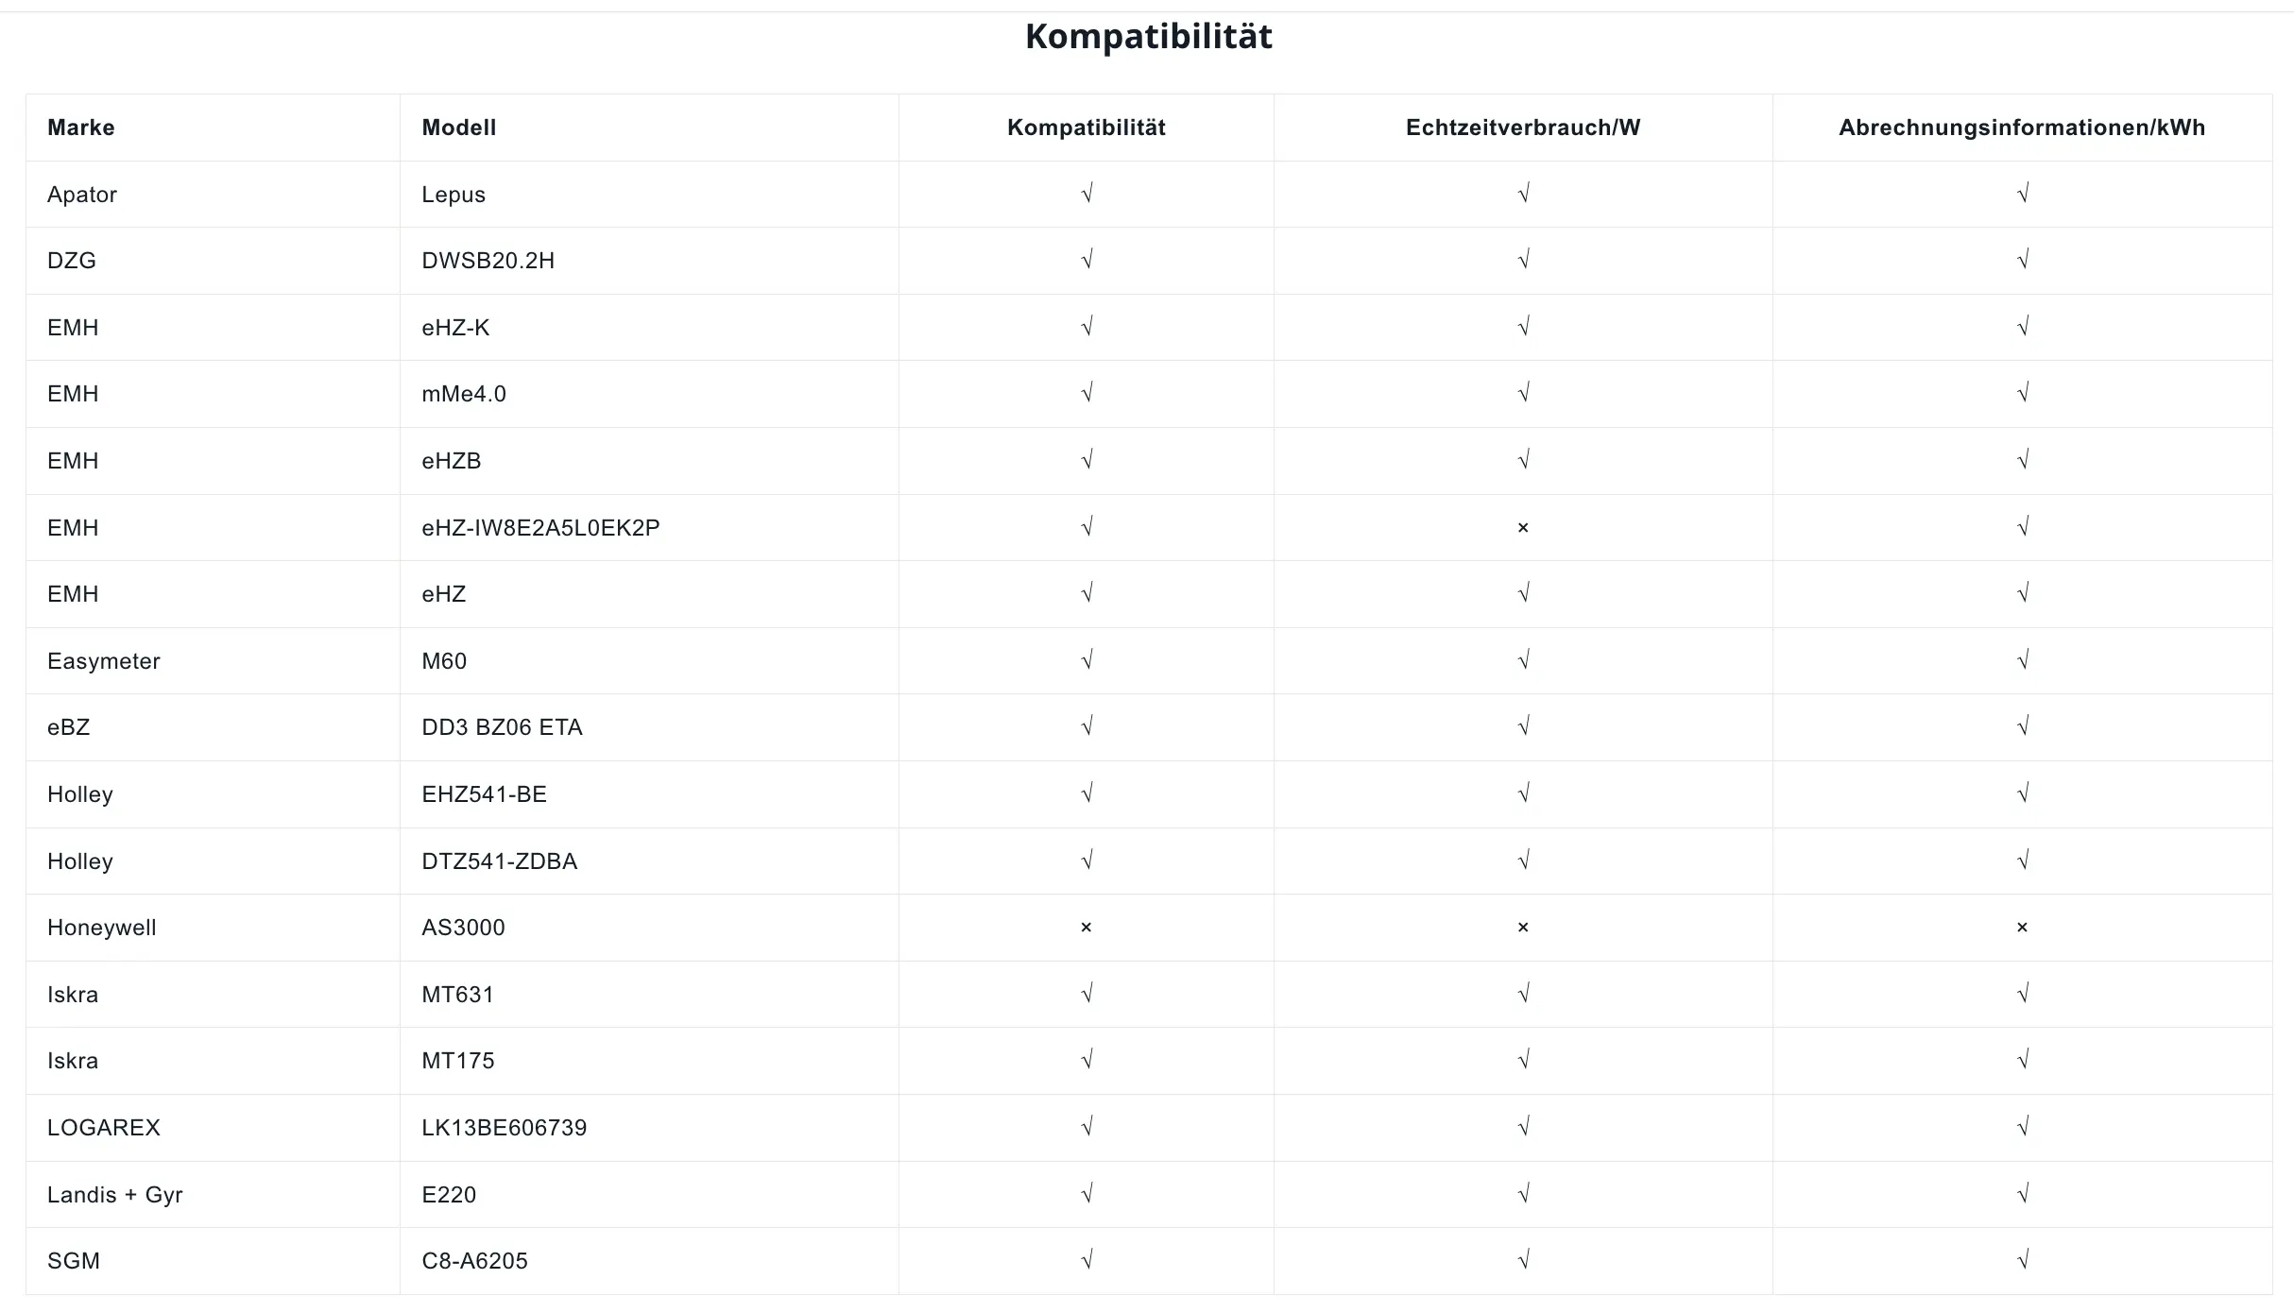2294x1313 pixels.
Task: Select the DTZ541-ZDBA model cell
Action: coord(499,861)
